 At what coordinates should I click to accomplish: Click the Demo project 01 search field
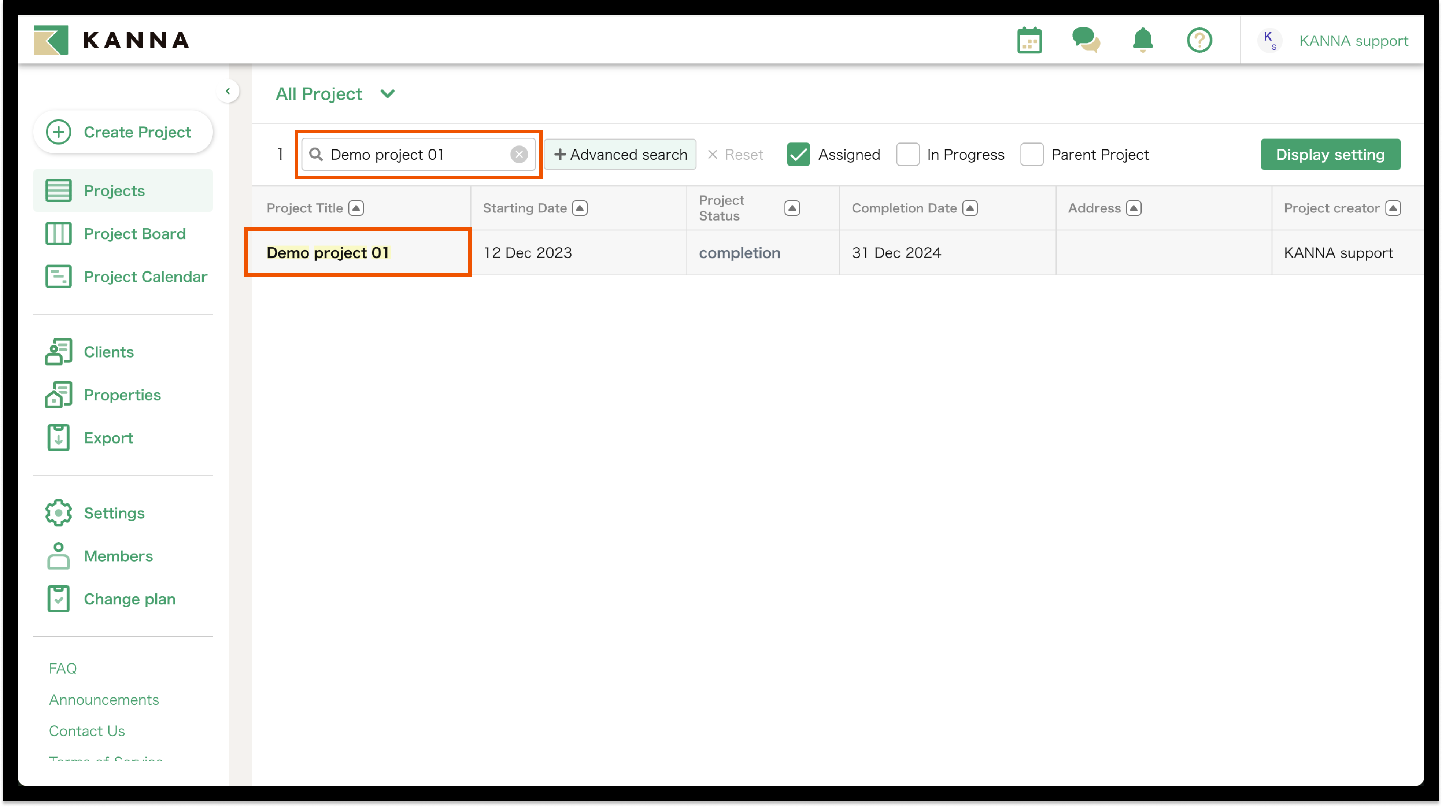[x=414, y=155]
